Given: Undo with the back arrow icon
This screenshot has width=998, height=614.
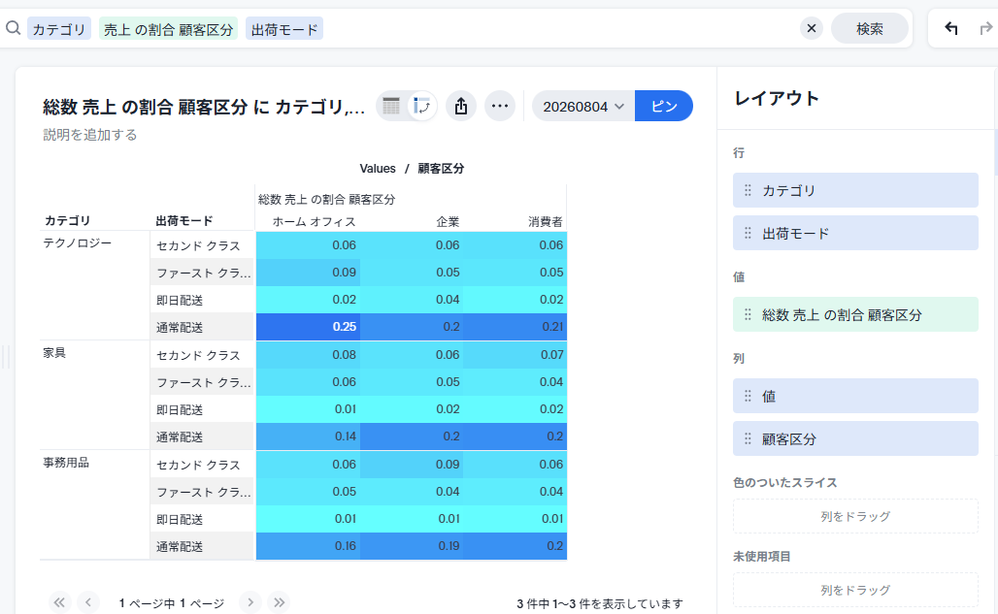Looking at the screenshot, I should point(950,28).
